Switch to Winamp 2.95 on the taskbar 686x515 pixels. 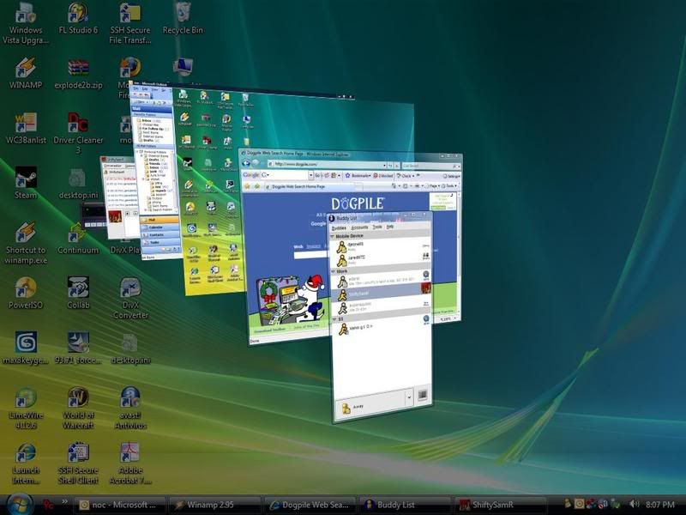214,505
